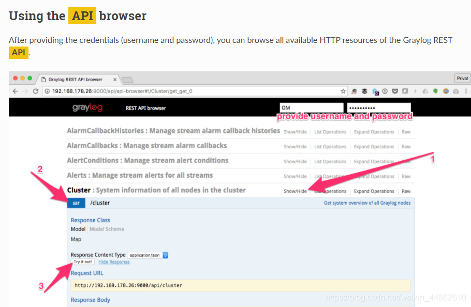
Task: Click Raw for Alerts row
Action: pyautogui.click(x=406, y=176)
